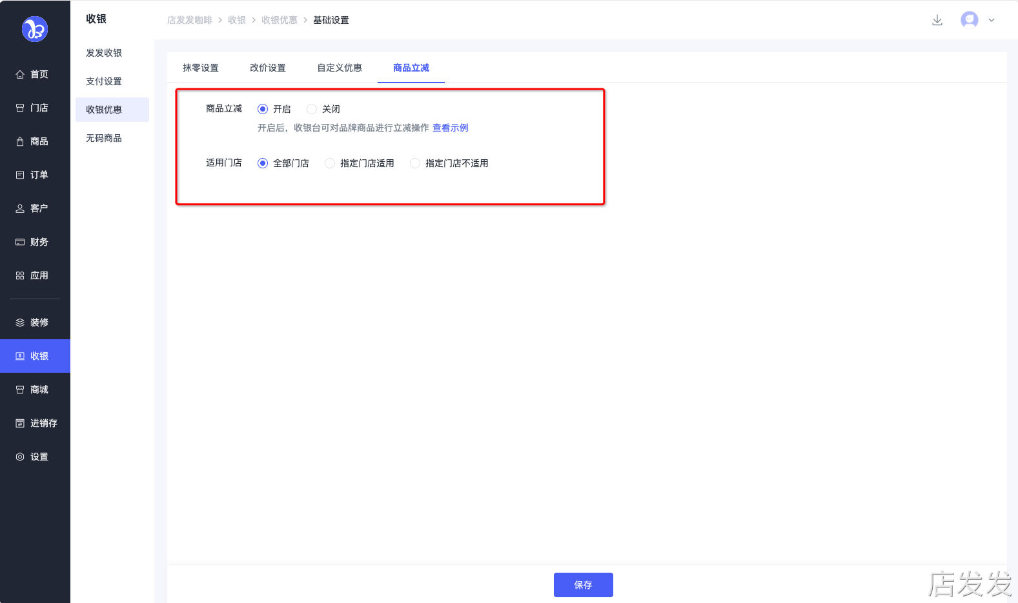The height and width of the screenshot is (603, 1018).
Task: Click the hint text starting with 开启后
Action: point(343,128)
